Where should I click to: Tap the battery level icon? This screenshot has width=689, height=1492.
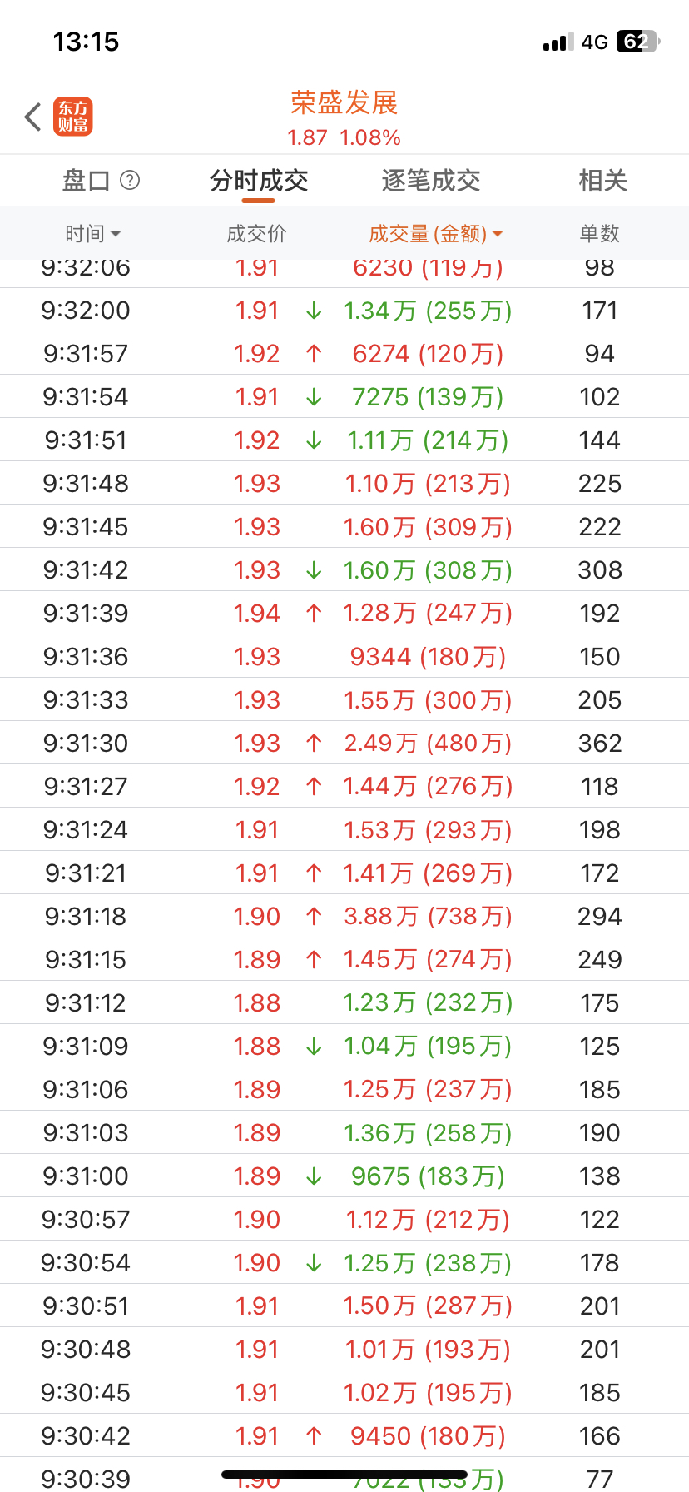point(637,42)
